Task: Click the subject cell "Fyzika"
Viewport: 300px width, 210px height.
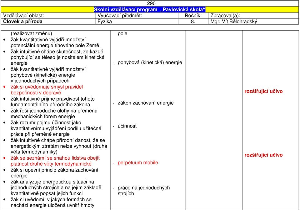Action: (x=105, y=22)
